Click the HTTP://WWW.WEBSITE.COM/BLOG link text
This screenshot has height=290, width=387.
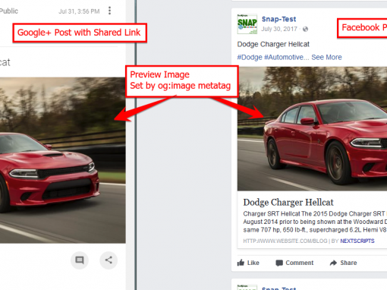(285, 241)
